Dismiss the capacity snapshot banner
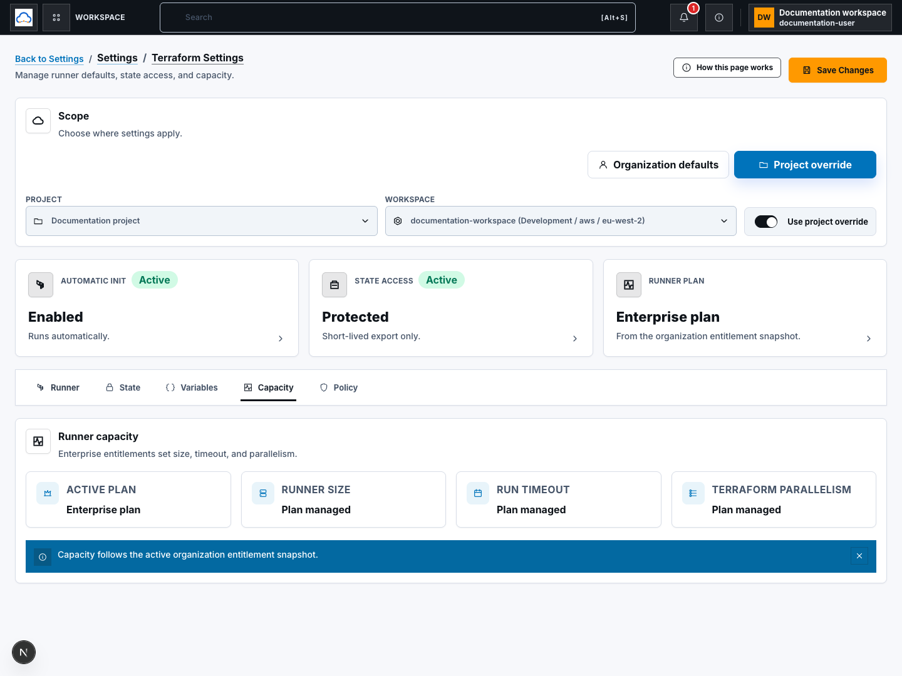 [x=859, y=556]
